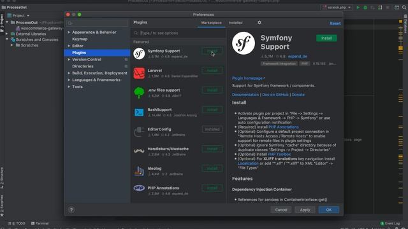Screen dimensions: 408x229
Task: Open the Plugin homepage link
Action: click(249, 78)
